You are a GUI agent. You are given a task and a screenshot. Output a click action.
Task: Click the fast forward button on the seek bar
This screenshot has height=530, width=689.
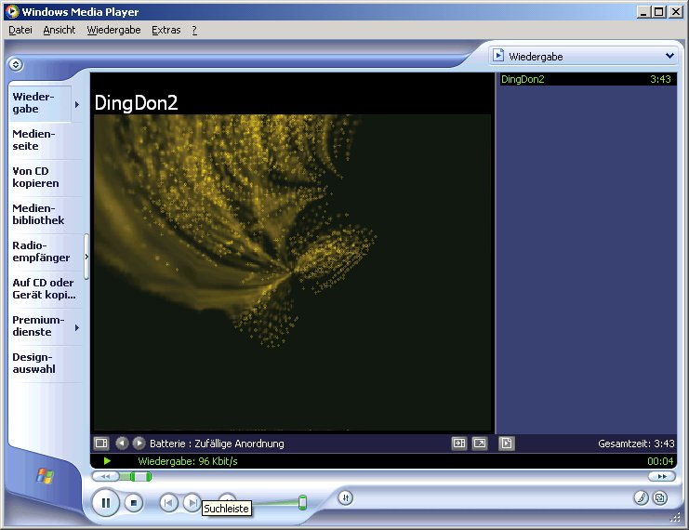click(661, 476)
